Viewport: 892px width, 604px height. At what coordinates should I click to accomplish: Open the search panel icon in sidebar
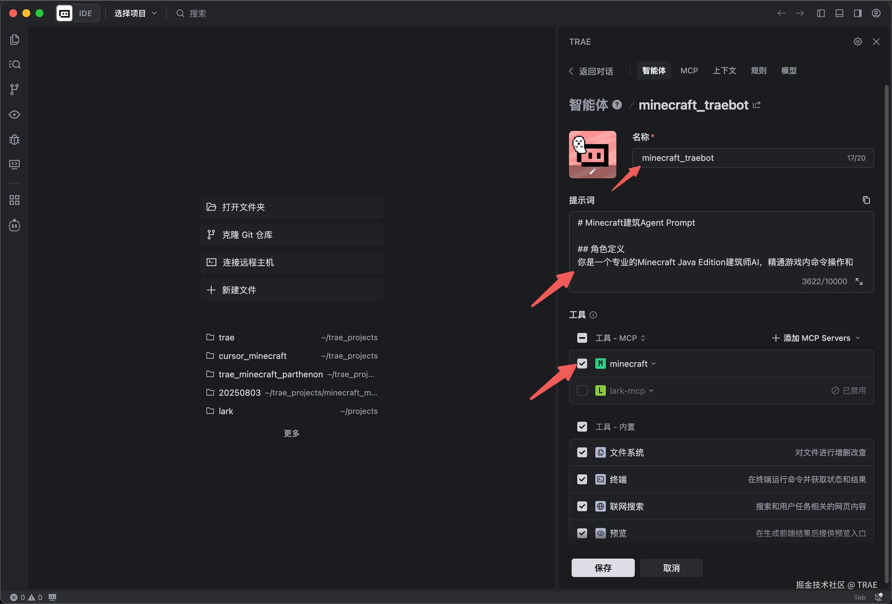coord(14,64)
